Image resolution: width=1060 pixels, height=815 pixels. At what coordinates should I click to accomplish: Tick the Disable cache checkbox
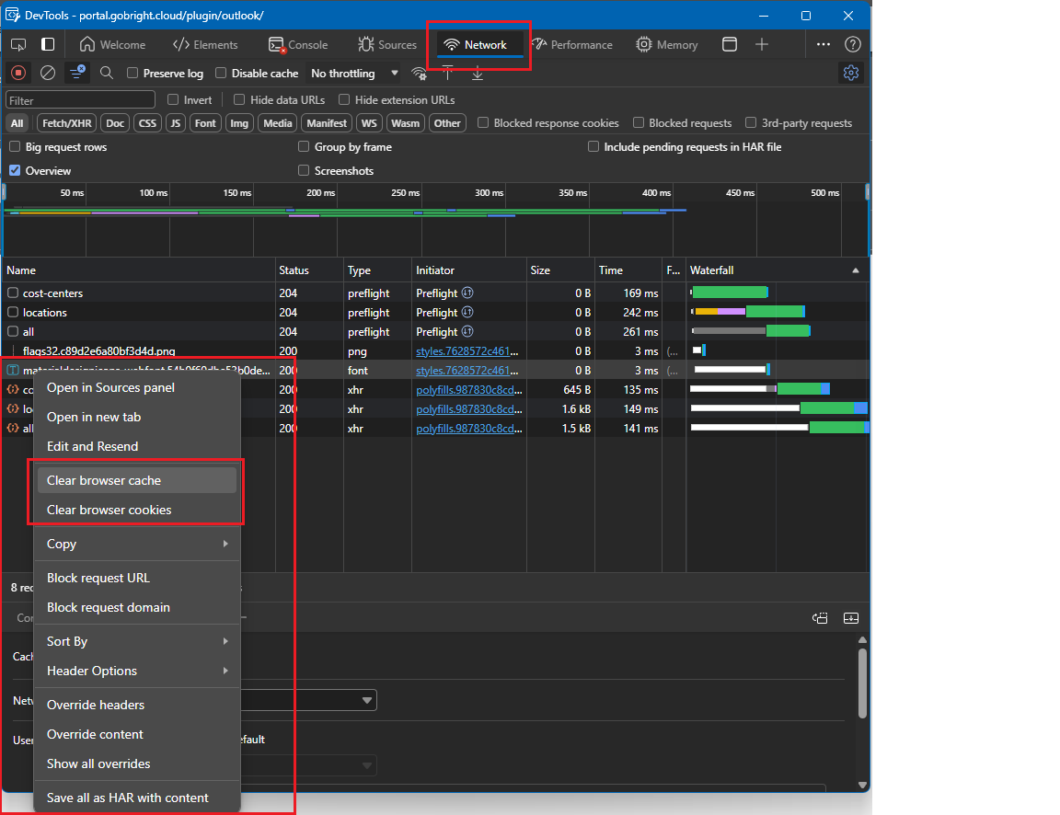[221, 73]
